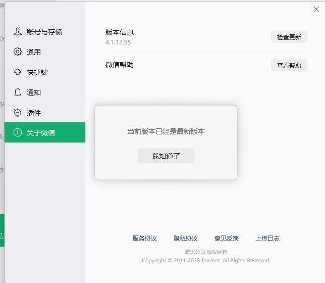The height and width of the screenshot is (283, 325).
Task: Click the gear icon beside 通用
Action: click(18, 52)
